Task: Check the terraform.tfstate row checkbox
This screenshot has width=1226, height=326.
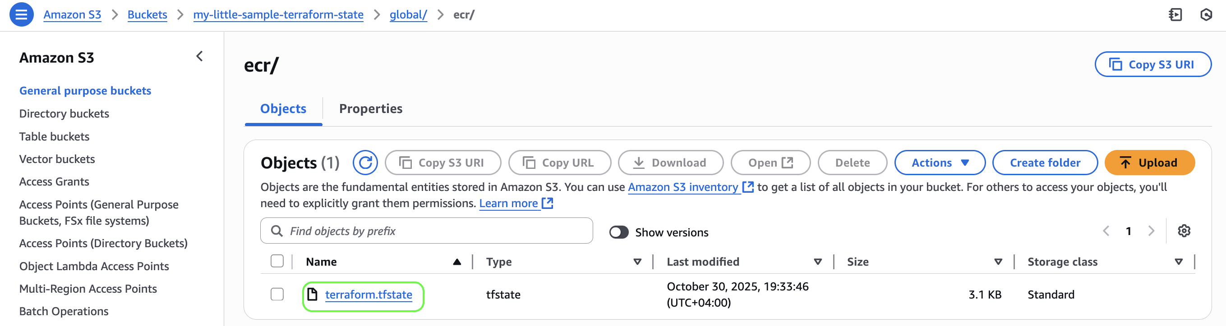Action: [277, 294]
